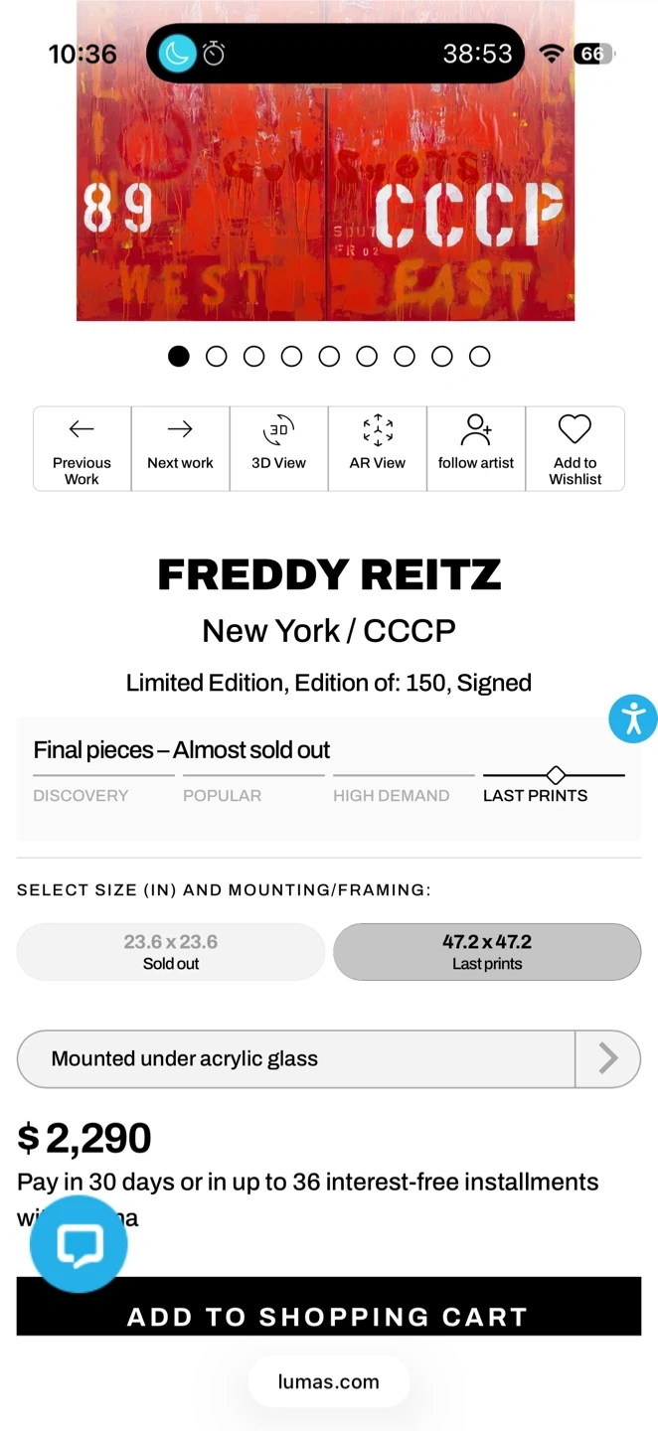Tap the LAST PRINTS availability stage
Viewport: 658px width, 1431px height.
pos(535,795)
